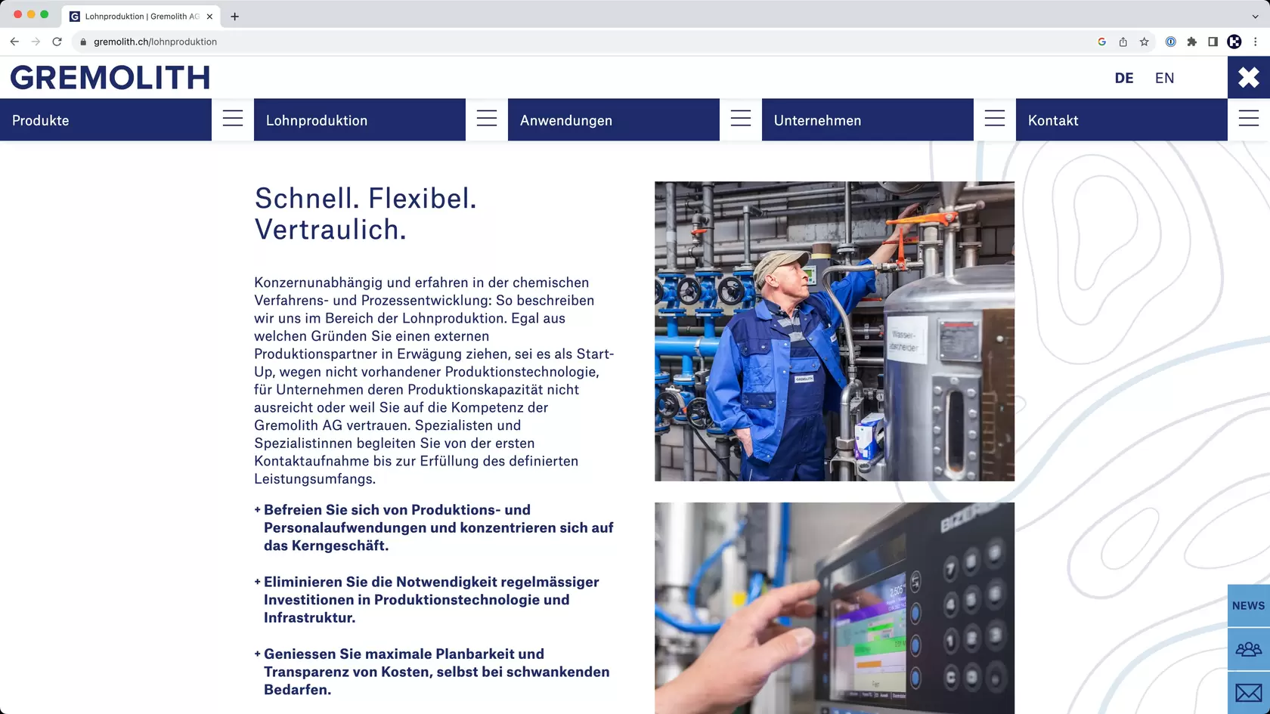The width and height of the screenshot is (1270, 714).
Task: Click the blue X icon in header
Action: coord(1248,77)
